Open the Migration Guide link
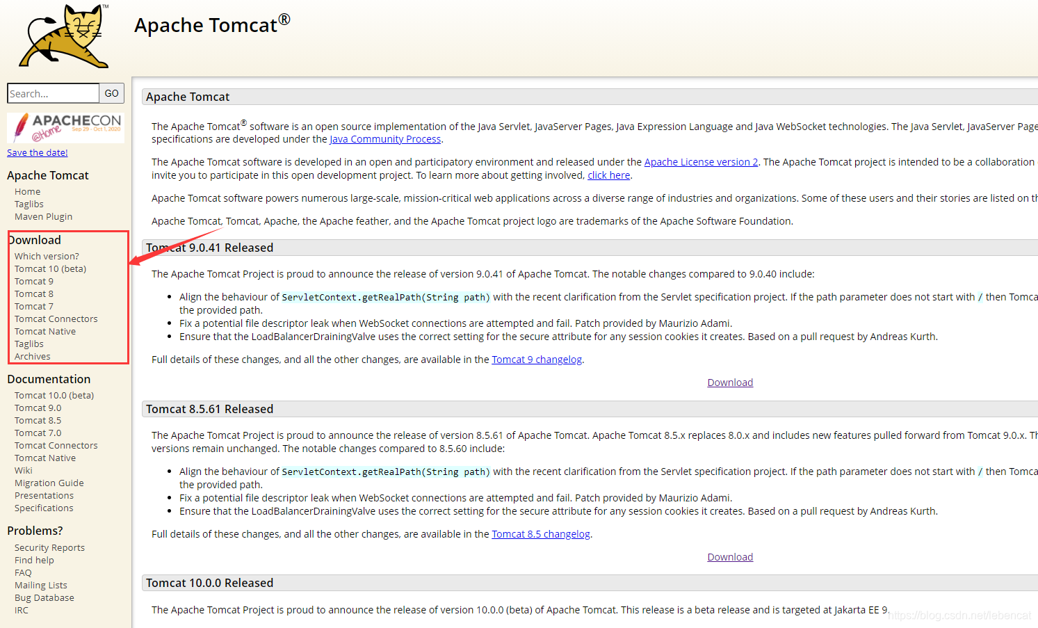 tap(49, 483)
